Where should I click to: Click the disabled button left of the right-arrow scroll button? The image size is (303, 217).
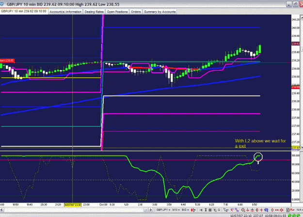tap(146, 210)
